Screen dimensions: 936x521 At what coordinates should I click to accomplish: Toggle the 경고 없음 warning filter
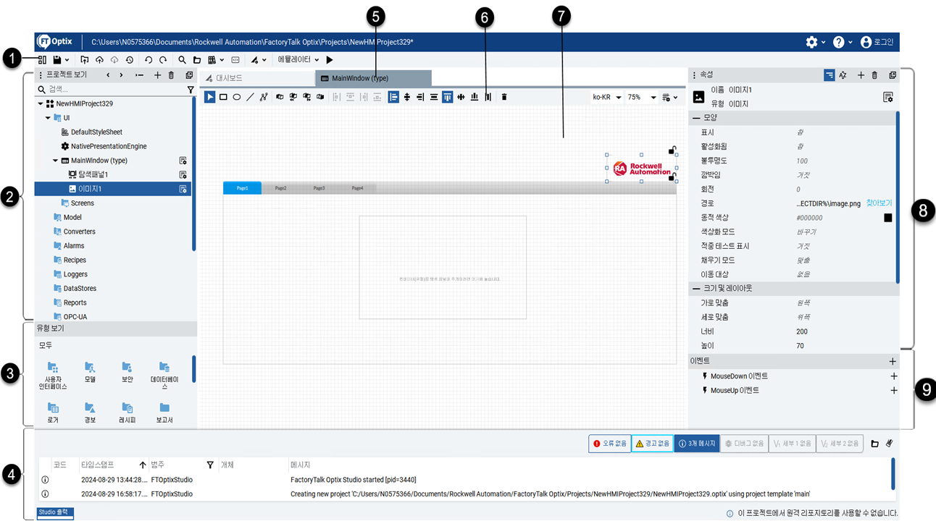(651, 444)
